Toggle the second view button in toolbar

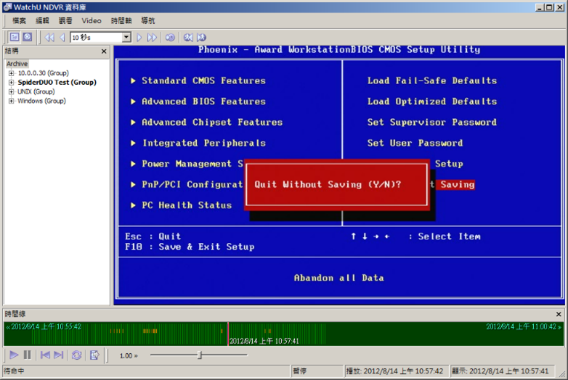pos(28,37)
